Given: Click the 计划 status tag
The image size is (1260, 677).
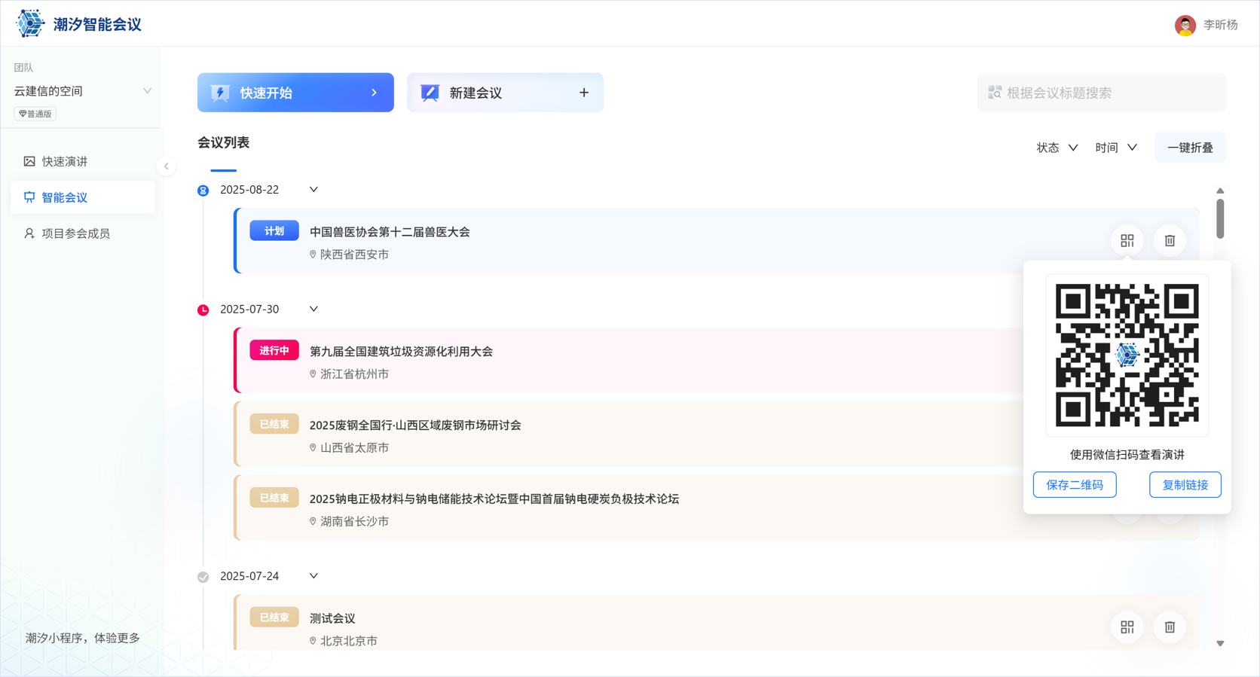Looking at the screenshot, I should pyautogui.click(x=274, y=231).
